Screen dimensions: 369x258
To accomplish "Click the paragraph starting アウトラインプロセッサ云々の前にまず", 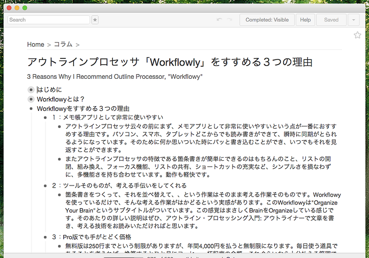I will (x=201, y=138).
